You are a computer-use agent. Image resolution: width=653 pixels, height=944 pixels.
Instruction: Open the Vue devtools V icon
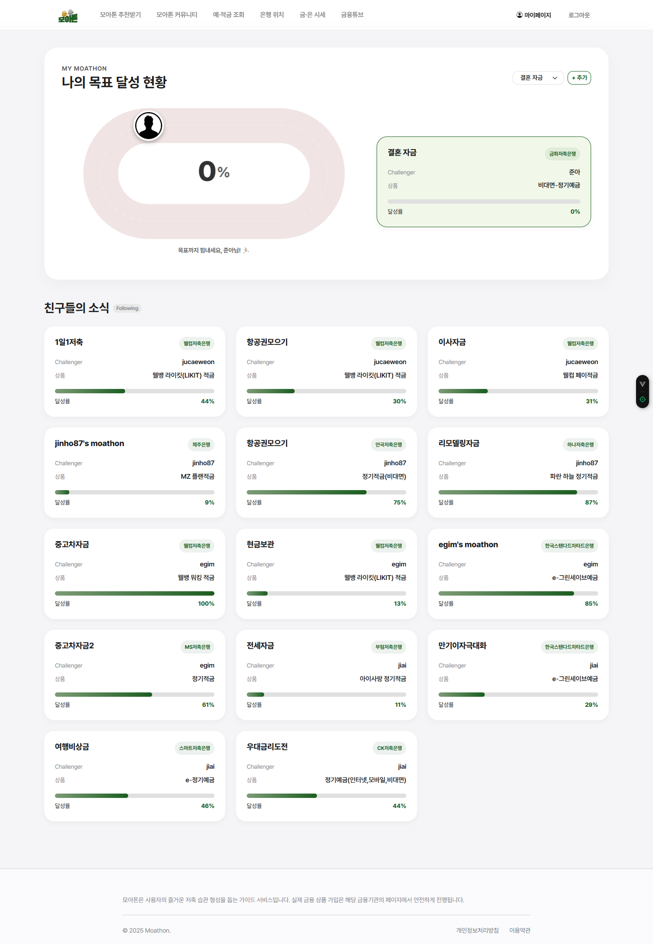click(x=642, y=384)
